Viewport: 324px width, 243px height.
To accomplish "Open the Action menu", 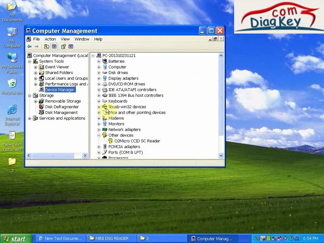I will click(50, 39).
